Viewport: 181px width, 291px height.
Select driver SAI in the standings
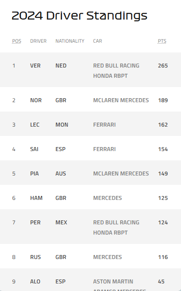pos(34,149)
